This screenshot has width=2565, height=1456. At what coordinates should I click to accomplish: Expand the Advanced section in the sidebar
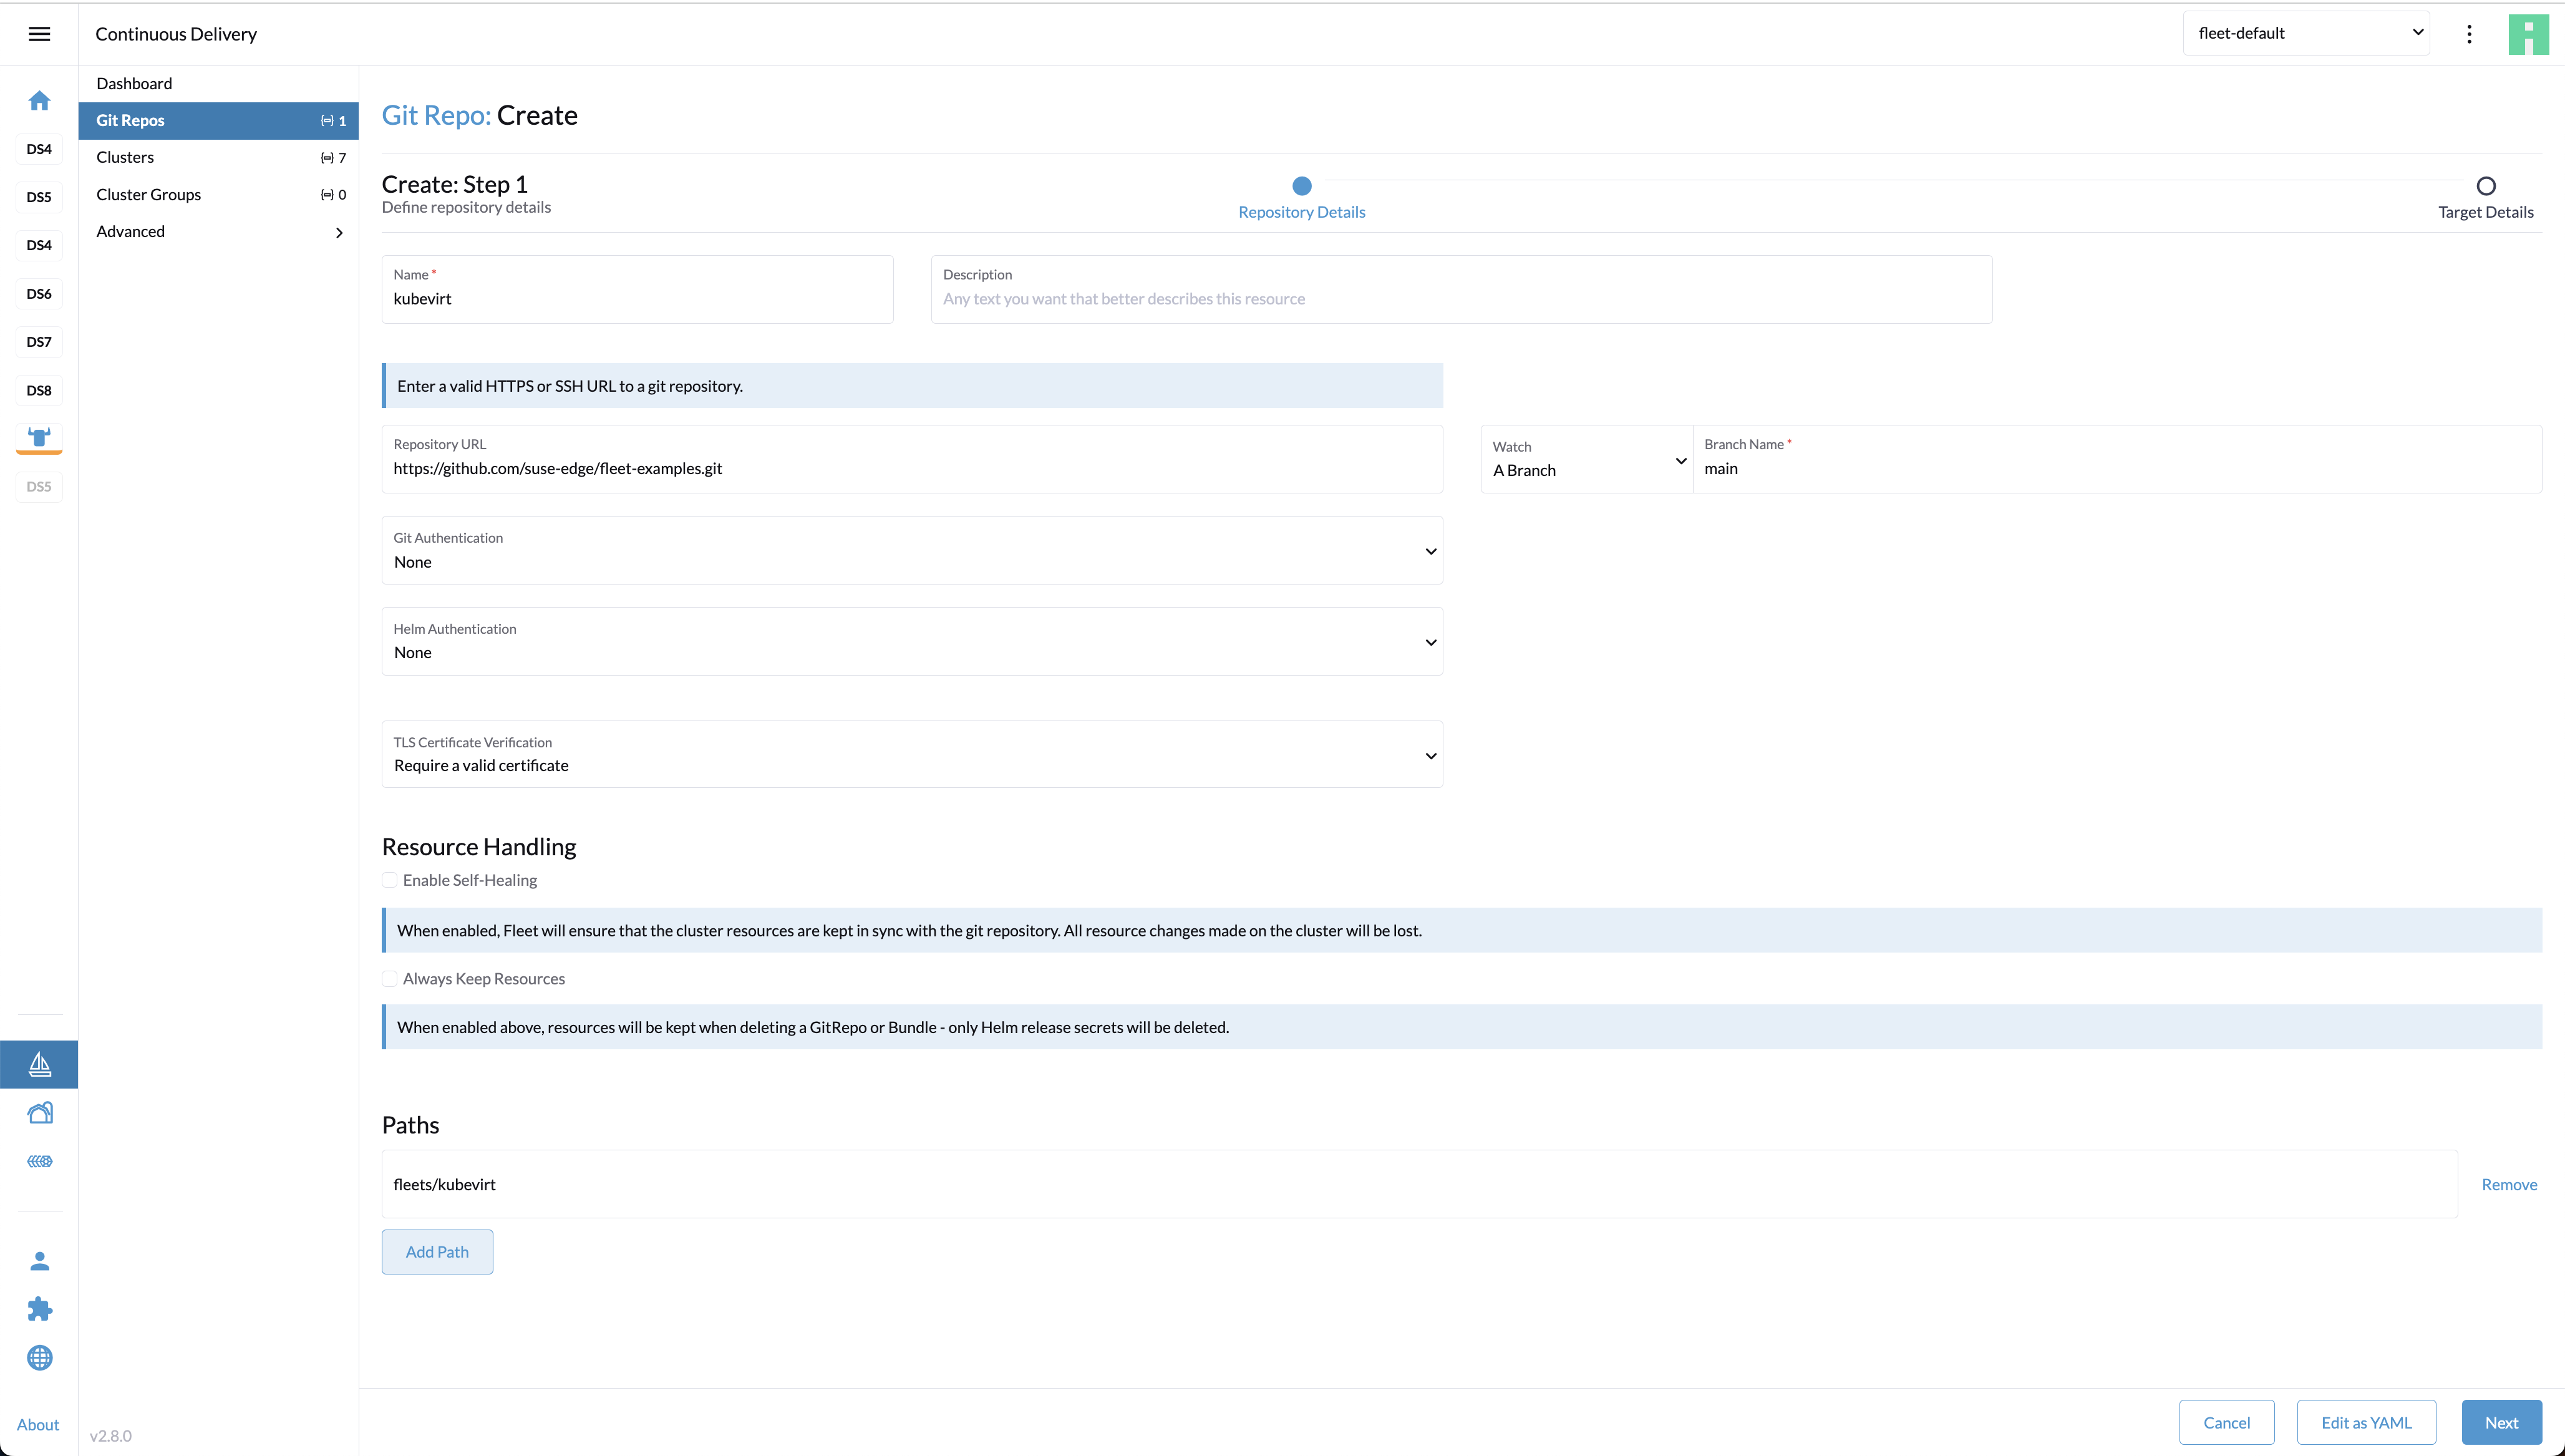pos(218,231)
